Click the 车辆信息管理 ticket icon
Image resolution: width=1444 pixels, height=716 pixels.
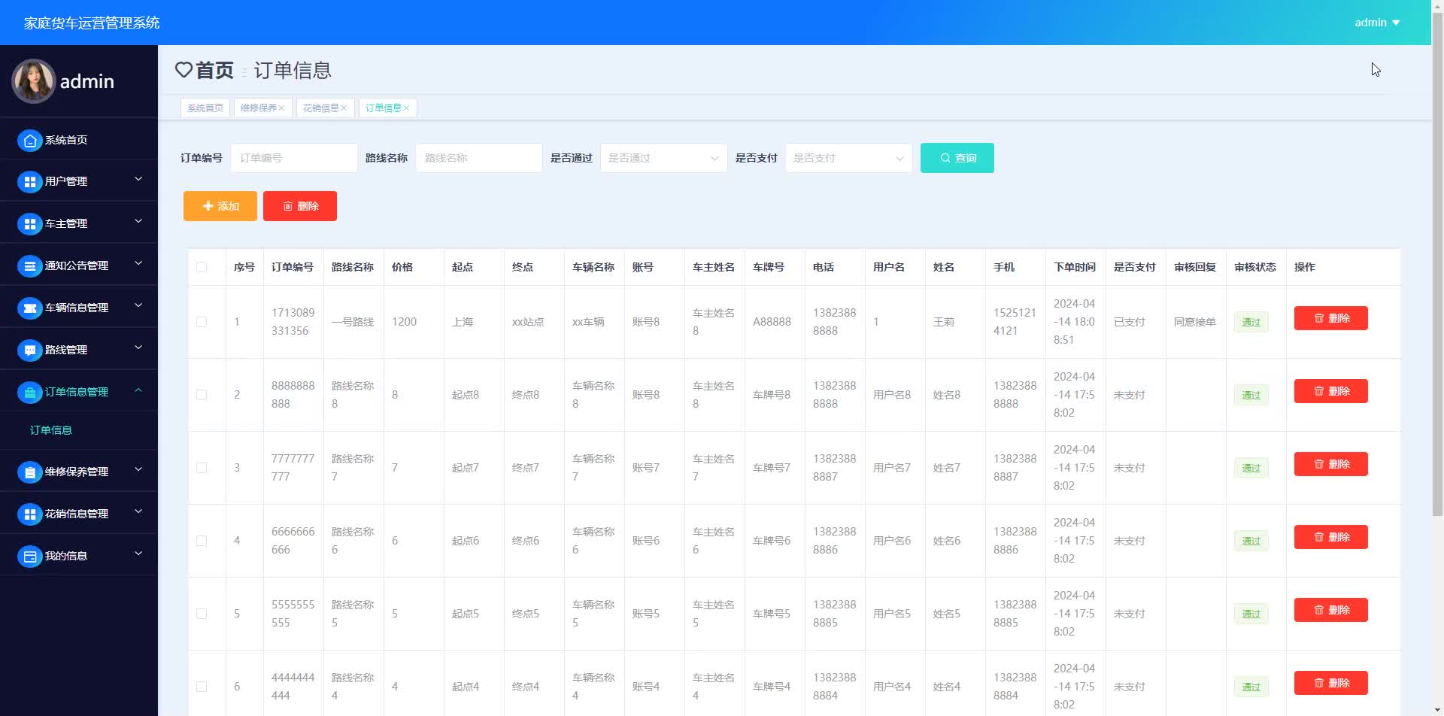pos(29,308)
